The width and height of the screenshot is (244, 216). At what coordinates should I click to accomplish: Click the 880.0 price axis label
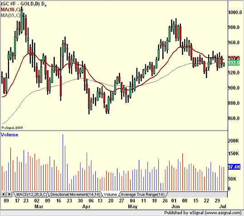234,103
